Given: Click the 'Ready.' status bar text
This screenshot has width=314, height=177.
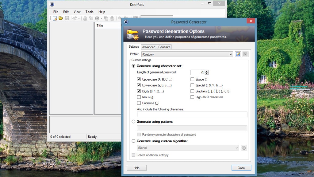Looking at the screenshot, I should pos(93,137).
